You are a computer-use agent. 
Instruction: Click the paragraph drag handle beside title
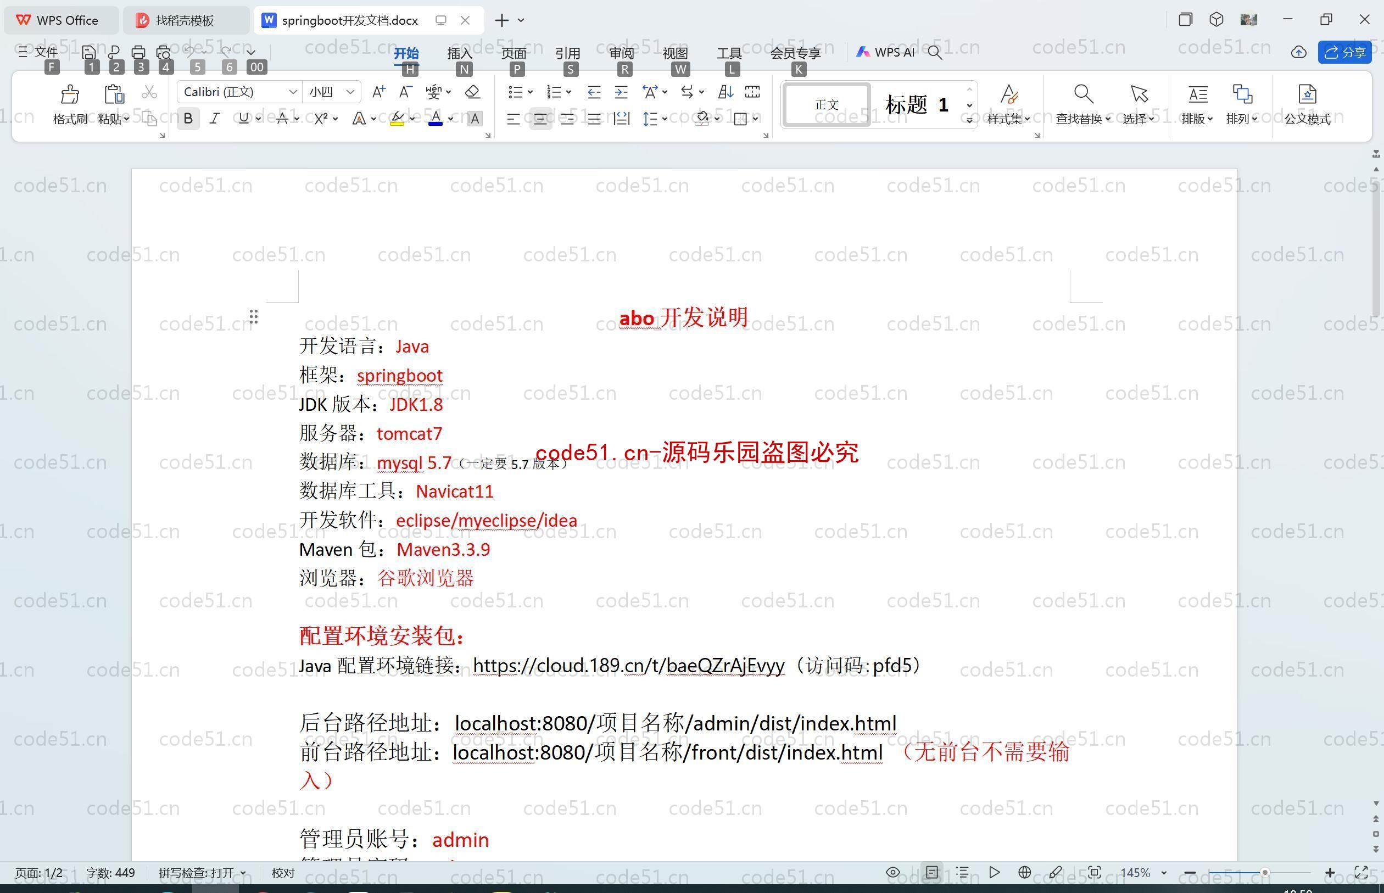pos(253,316)
